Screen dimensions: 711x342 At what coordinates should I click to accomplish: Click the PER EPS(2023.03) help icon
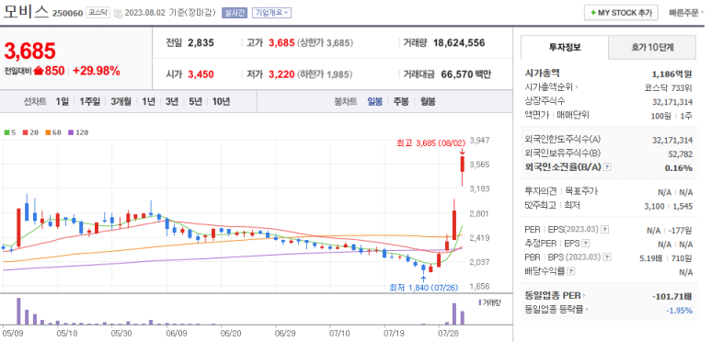click(604, 230)
